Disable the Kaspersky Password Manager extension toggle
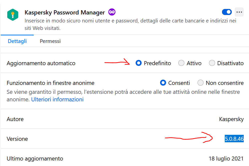This screenshot has width=249, height=166. point(227,12)
